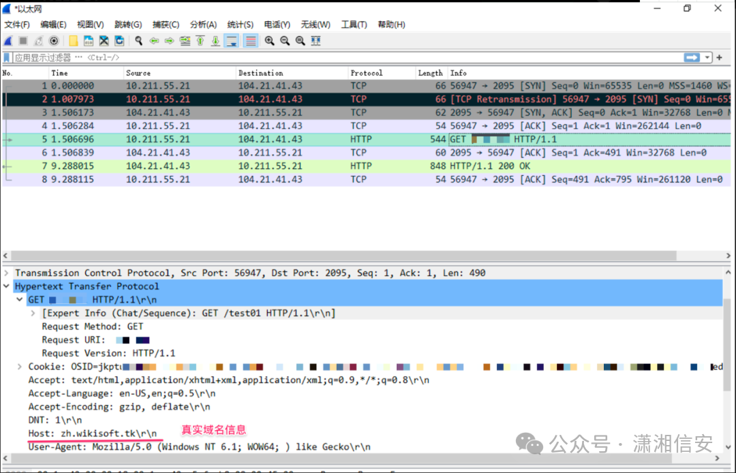Viewport: 736px width, 473px height.
Task: Go to the first packet icon
Action: 200,40
